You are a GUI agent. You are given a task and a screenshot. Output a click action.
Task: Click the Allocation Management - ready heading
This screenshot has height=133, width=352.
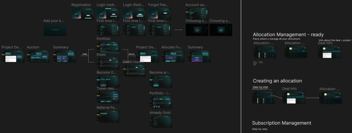288,35
